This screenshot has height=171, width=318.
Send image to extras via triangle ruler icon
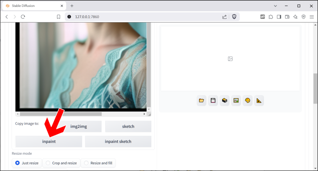tap(259, 100)
